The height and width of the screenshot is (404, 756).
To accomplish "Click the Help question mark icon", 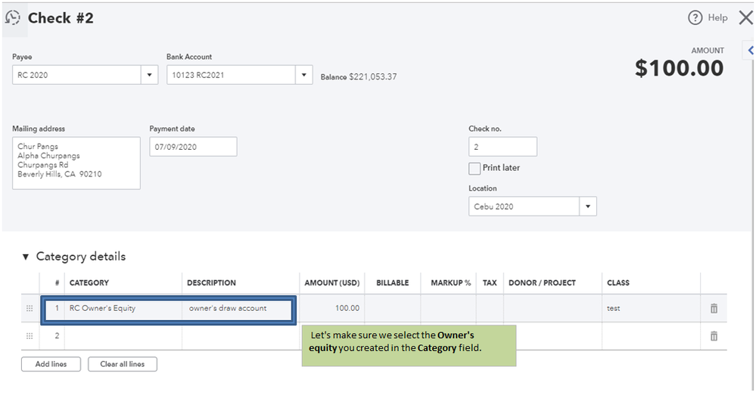I will pyautogui.click(x=695, y=18).
